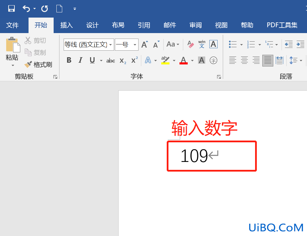
Task: Switch to the 设计 tab
Action: coord(92,25)
